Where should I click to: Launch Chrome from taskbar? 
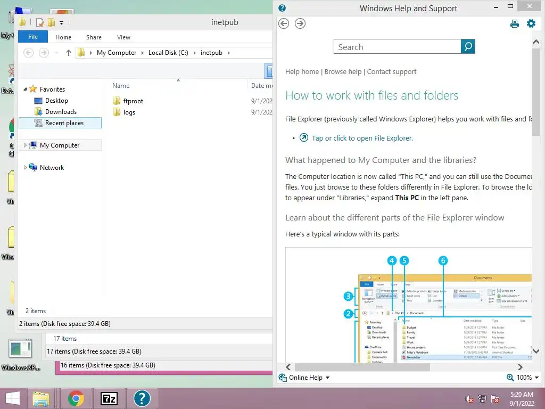pos(76,398)
